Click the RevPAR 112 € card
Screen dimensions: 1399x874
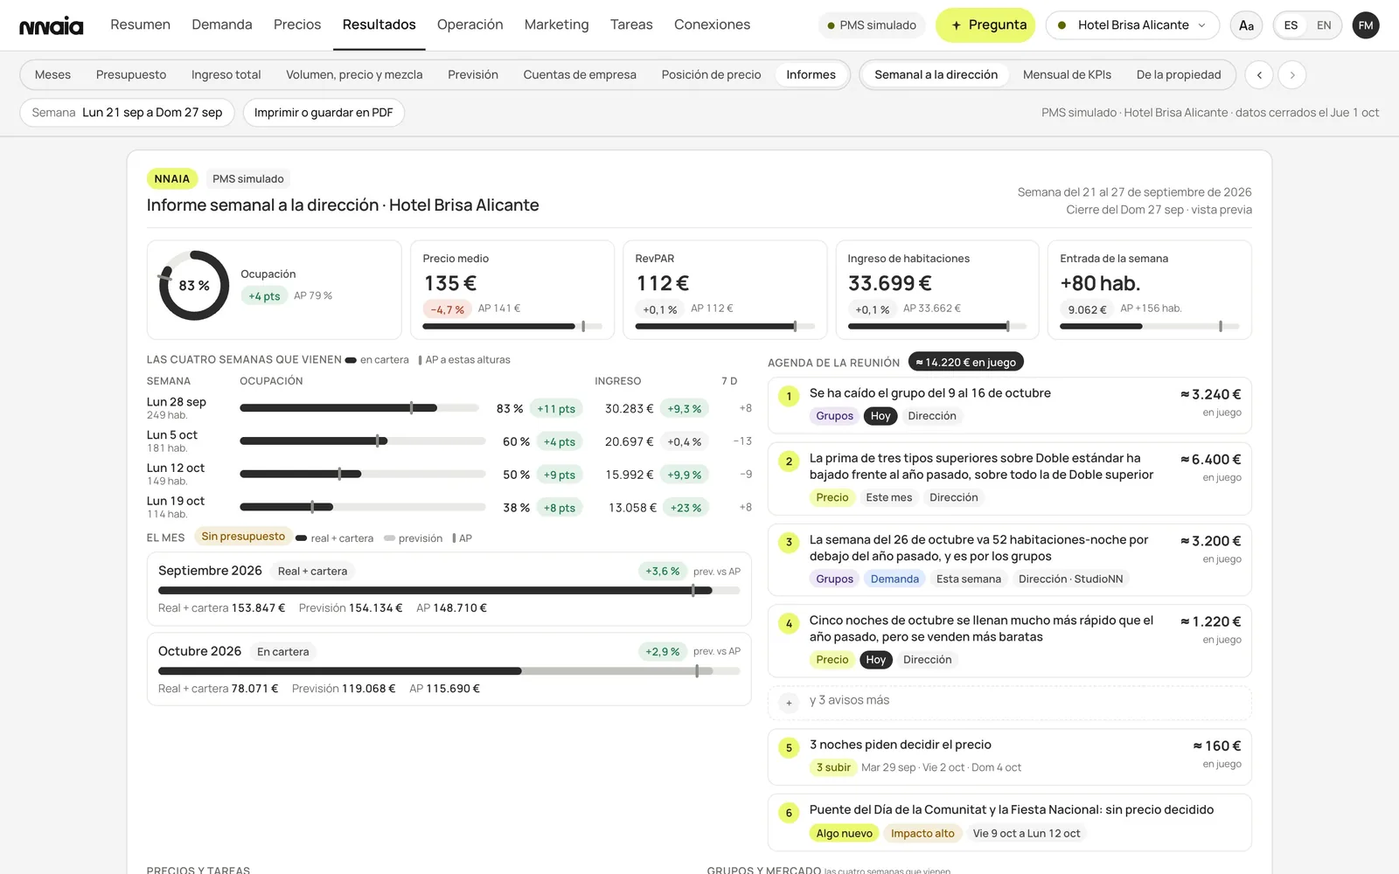(725, 290)
